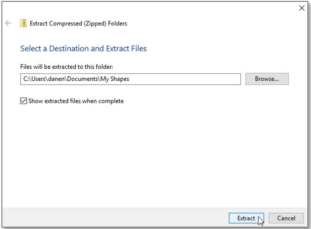Click the back arrow in the wizard header
The image size is (311, 229).
pyautogui.click(x=8, y=23)
